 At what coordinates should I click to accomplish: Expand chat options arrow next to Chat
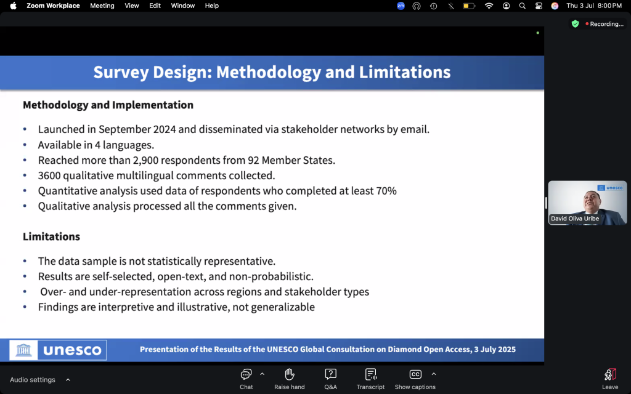pos(263,374)
